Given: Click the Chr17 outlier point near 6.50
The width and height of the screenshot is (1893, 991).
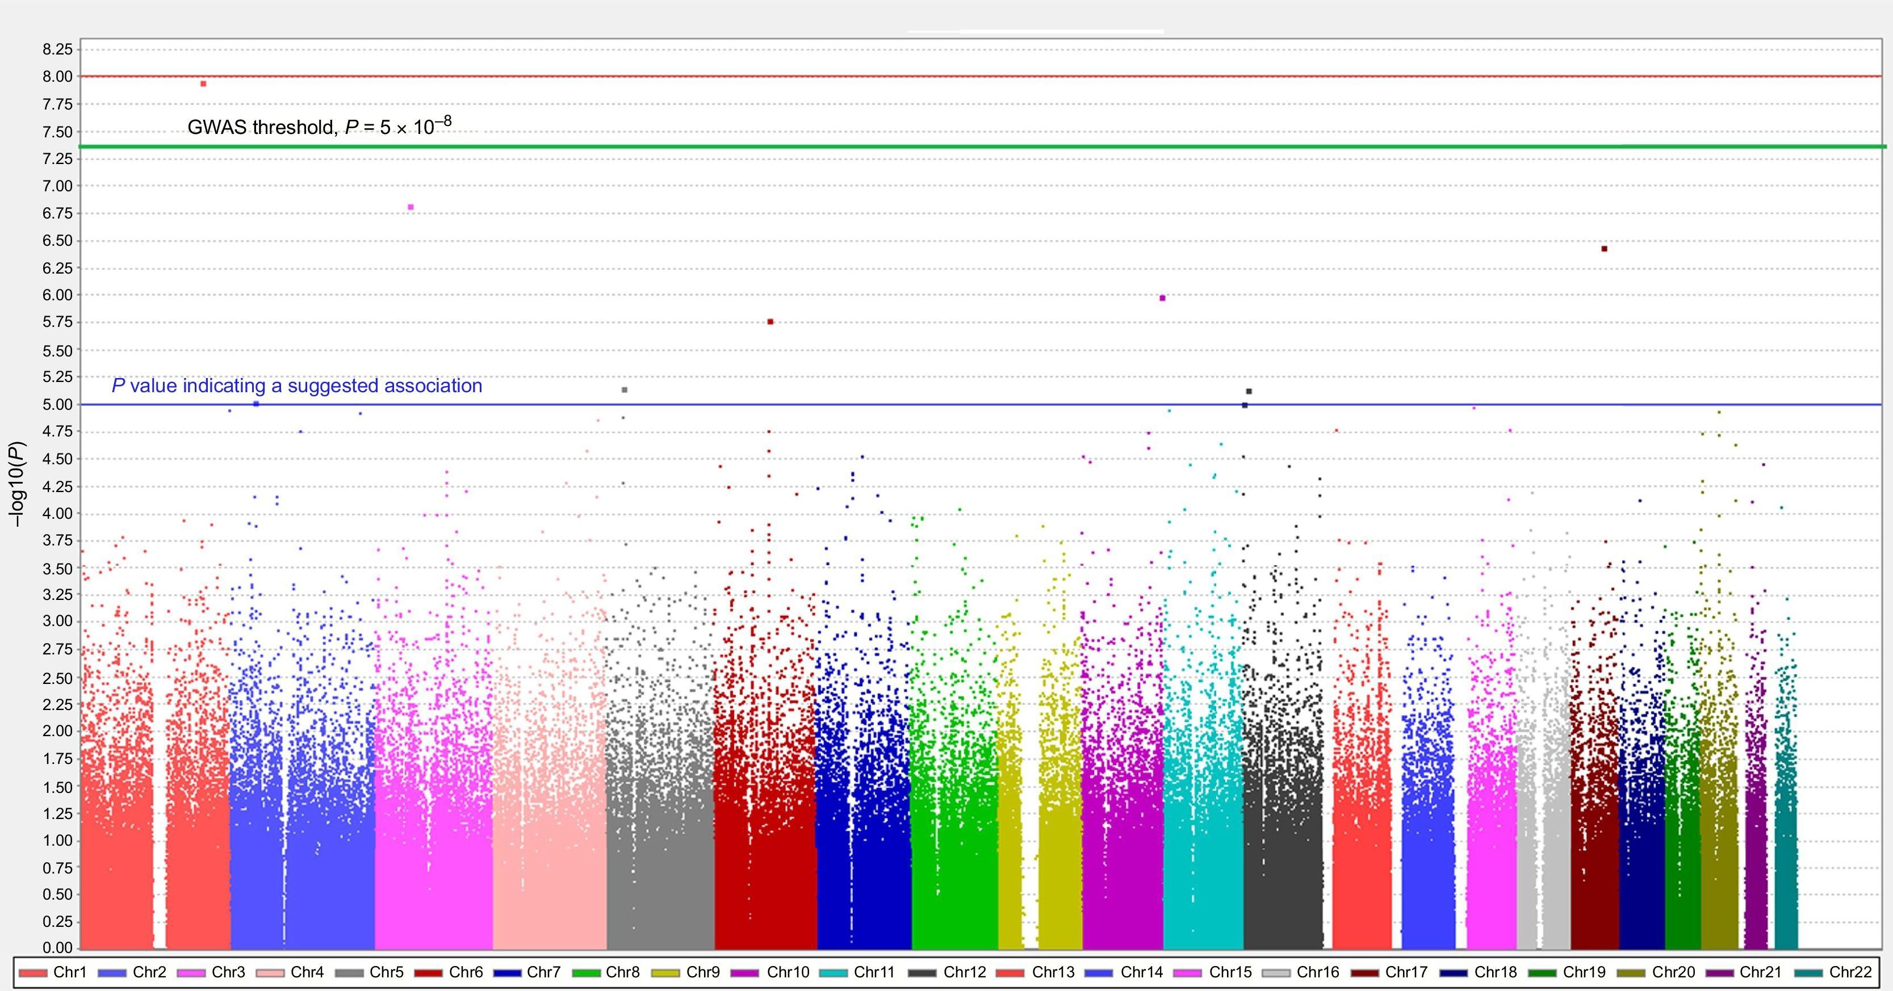Looking at the screenshot, I should 1604,249.
